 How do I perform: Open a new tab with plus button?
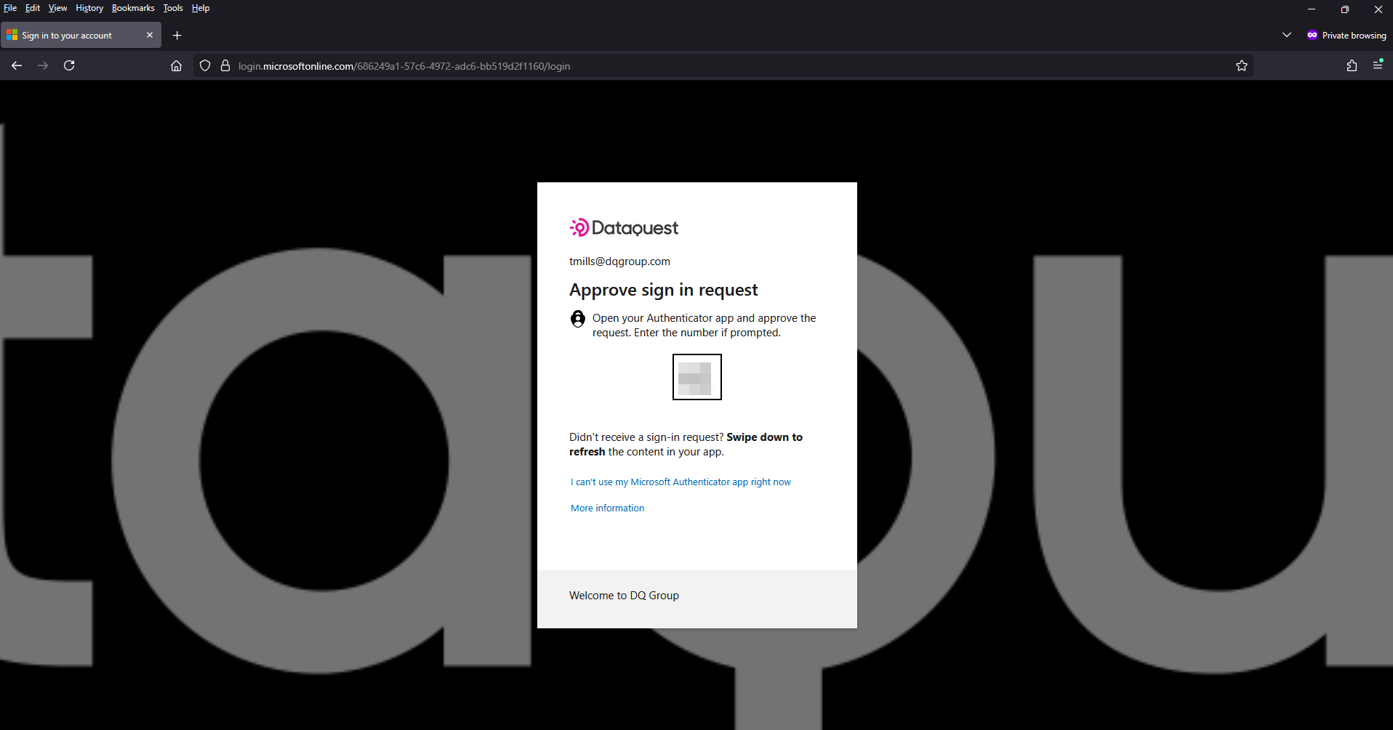coord(177,35)
